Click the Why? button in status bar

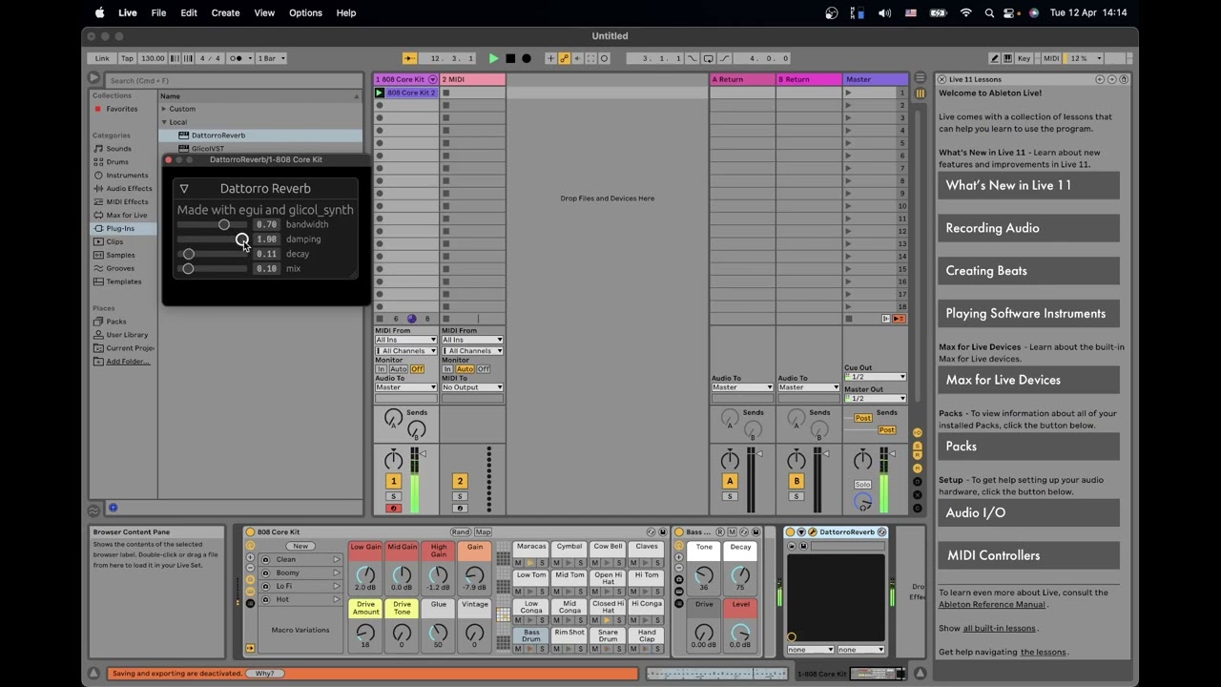[x=264, y=674]
